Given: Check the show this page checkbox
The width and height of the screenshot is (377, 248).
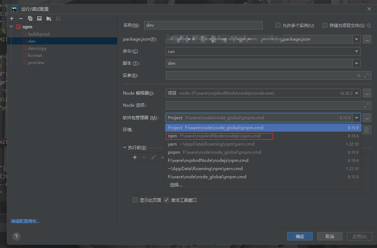Looking at the screenshot, I should (x=135, y=200).
